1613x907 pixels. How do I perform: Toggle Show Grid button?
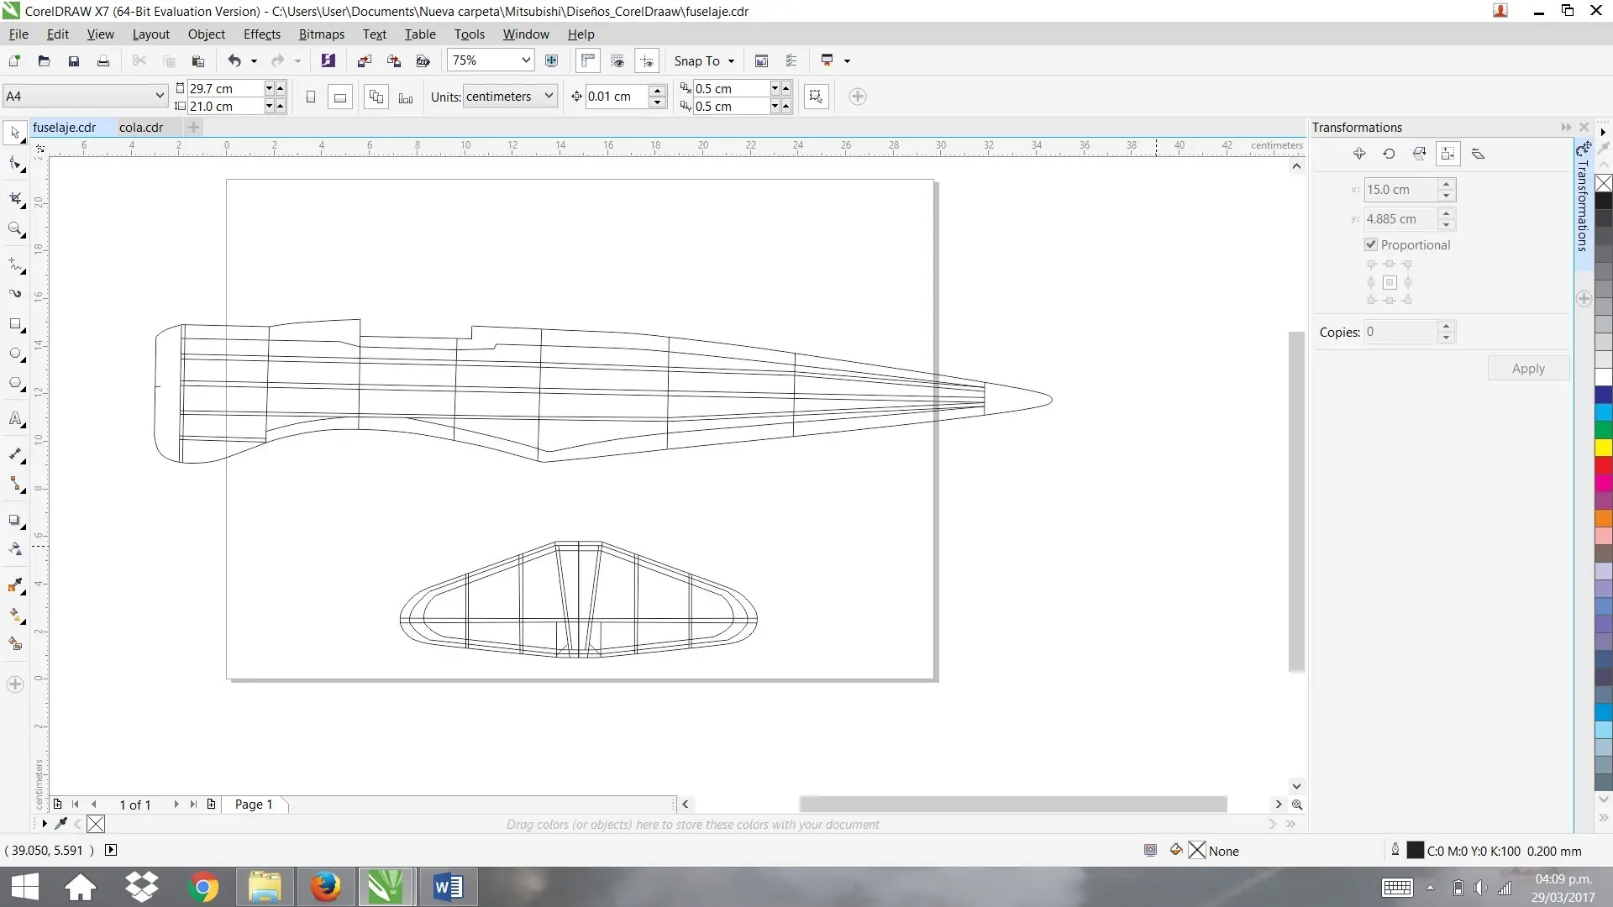[x=617, y=60]
